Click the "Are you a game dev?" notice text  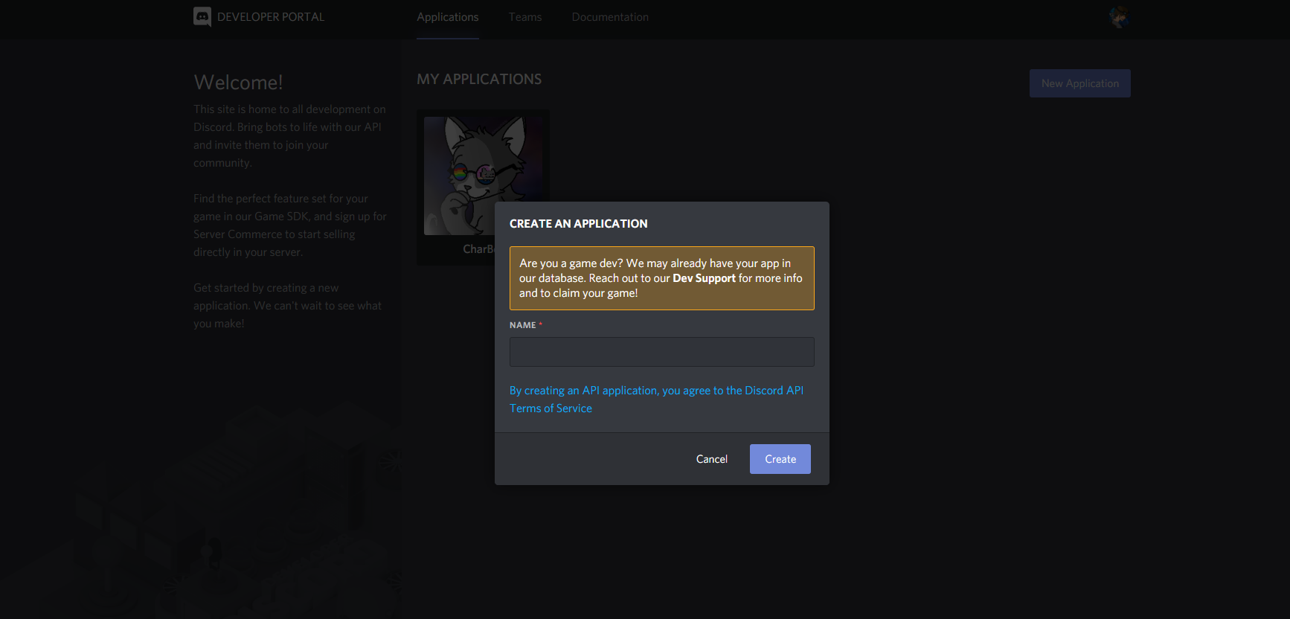point(661,278)
